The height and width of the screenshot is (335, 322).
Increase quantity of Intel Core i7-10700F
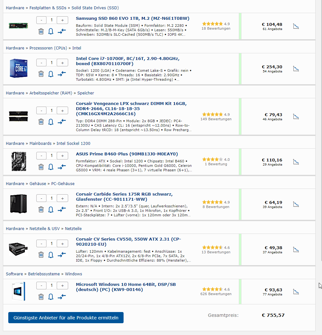[x=62, y=63]
